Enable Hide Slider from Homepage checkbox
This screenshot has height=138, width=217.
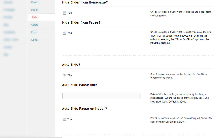[x=65, y=13]
